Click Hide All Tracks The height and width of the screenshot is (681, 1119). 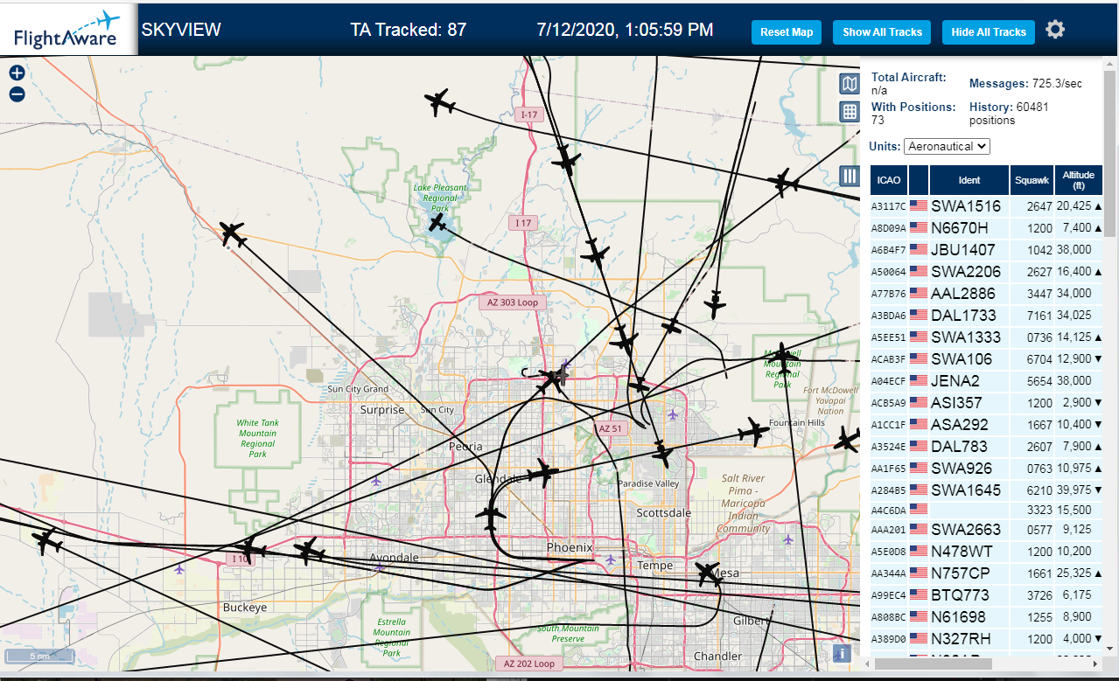point(989,31)
